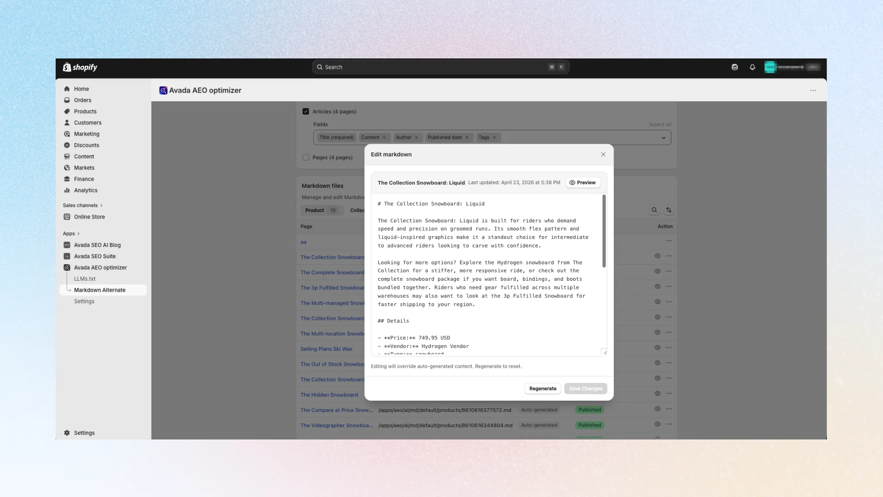Click the Settings gear icon at sidebar bottom
Image resolution: width=883 pixels, height=497 pixels.
click(67, 433)
